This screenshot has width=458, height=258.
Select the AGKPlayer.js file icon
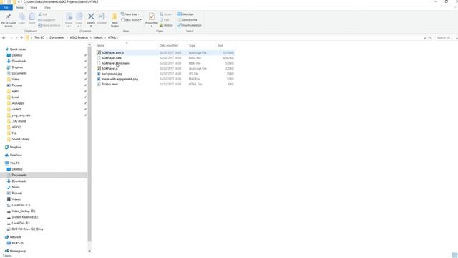click(99, 69)
